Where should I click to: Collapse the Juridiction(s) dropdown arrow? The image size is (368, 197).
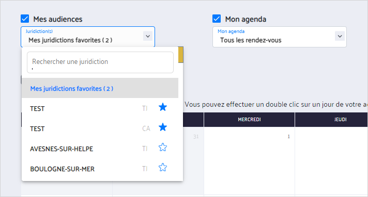click(x=148, y=36)
